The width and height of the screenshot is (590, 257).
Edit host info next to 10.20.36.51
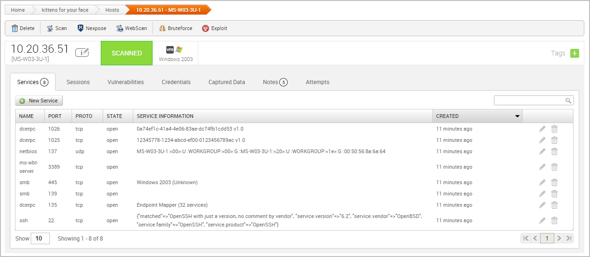click(x=82, y=52)
